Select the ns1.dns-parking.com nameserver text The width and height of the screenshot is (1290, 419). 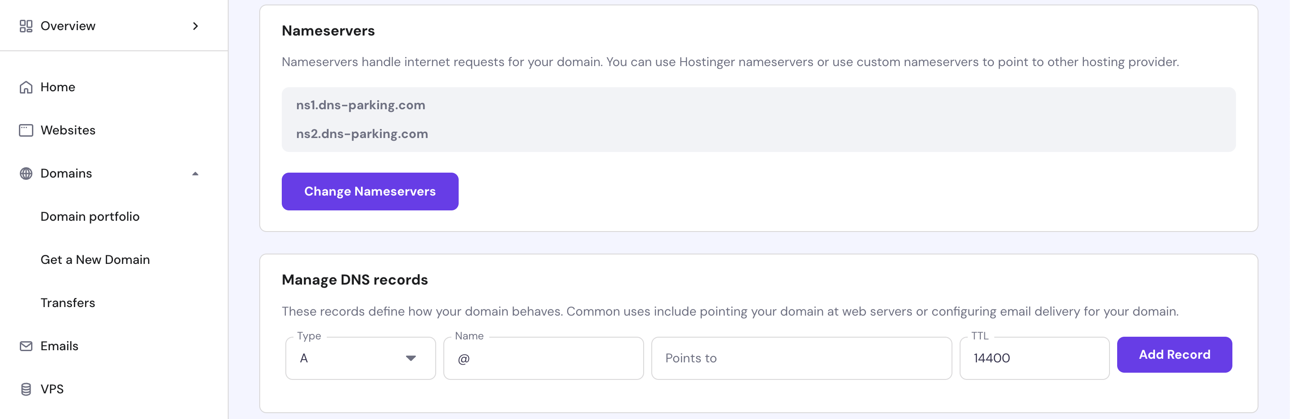point(361,105)
